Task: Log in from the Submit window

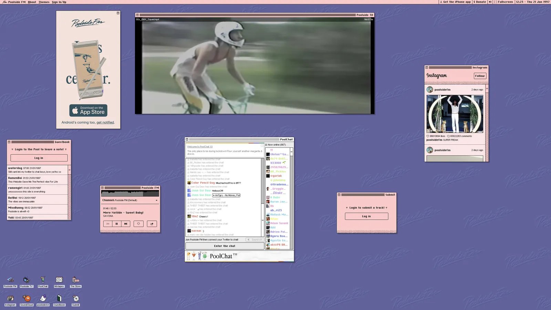Action: [366, 216]
